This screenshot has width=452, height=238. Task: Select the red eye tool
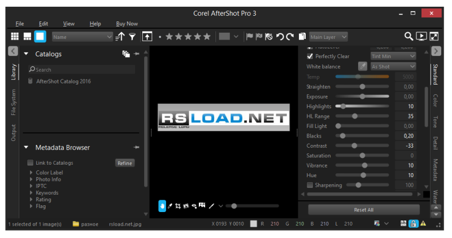(x=194, y=206)
